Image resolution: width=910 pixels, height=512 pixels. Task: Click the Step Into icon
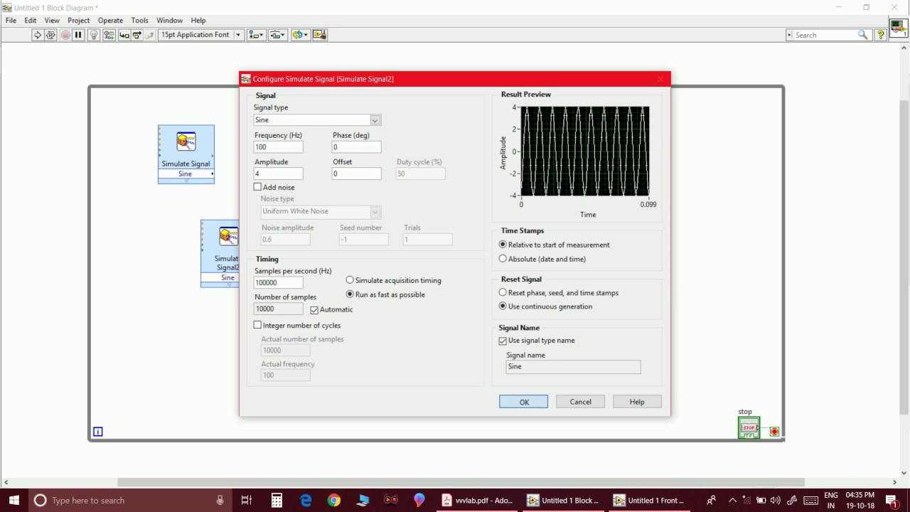124,35
